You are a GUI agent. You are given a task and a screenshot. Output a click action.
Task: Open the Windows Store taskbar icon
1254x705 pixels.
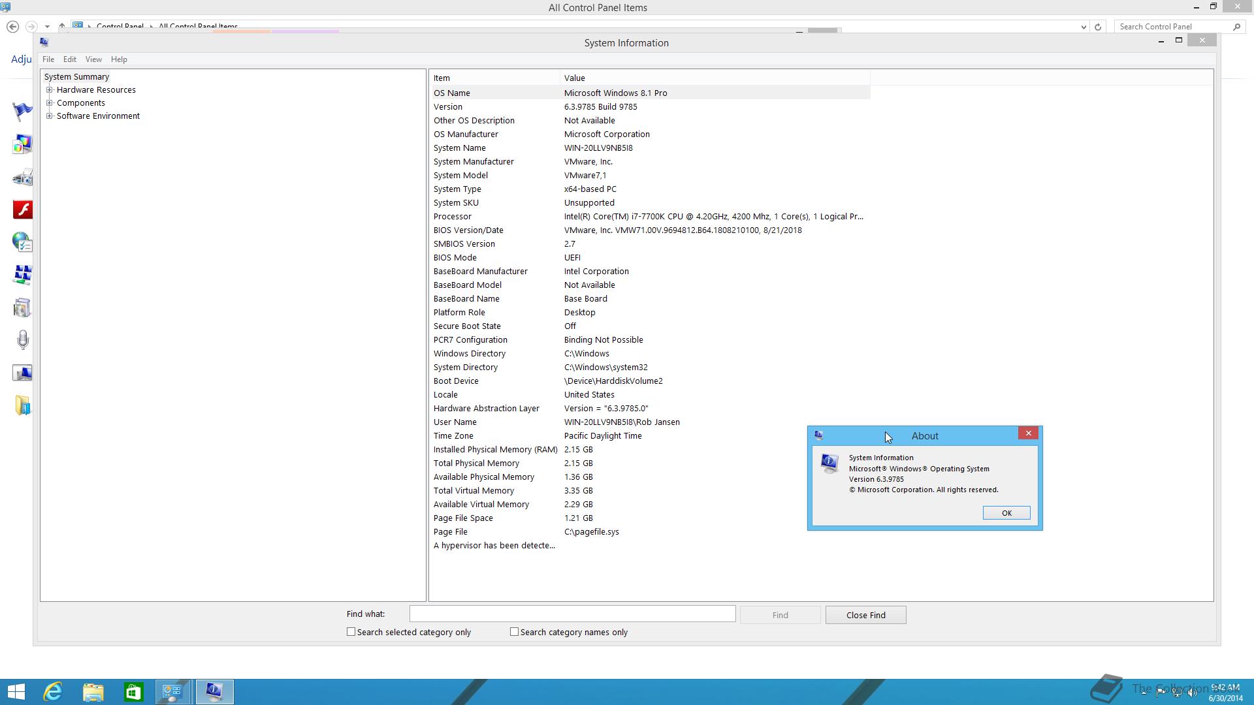pos(134,692)
